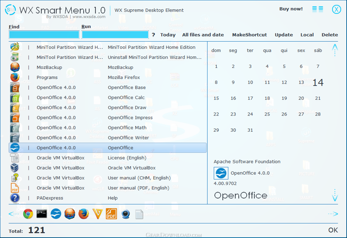Image resolution: width=347 pixels, height=238 pixels.
Task: Launch OpenOffice from the bottom shortcut bar
Action: pos(56,214)
